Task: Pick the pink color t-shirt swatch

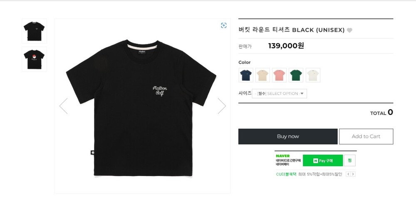Action: pyautogui.click(x=279, y=75)
